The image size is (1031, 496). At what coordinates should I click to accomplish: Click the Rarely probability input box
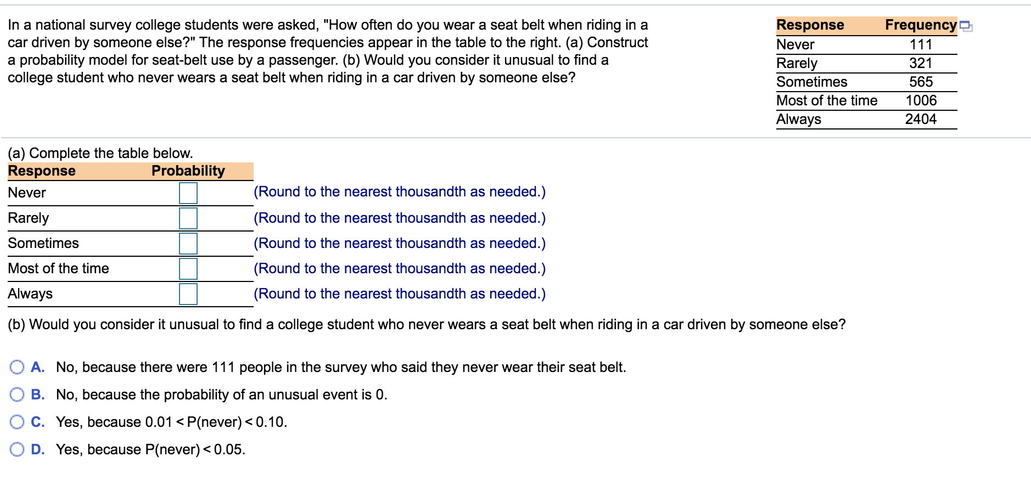click(188, 218)
